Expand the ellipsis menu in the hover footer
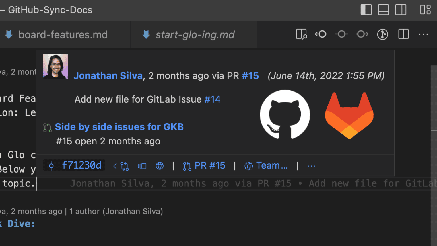The width and height of the screenshot is (437, 246). (311, 165)
